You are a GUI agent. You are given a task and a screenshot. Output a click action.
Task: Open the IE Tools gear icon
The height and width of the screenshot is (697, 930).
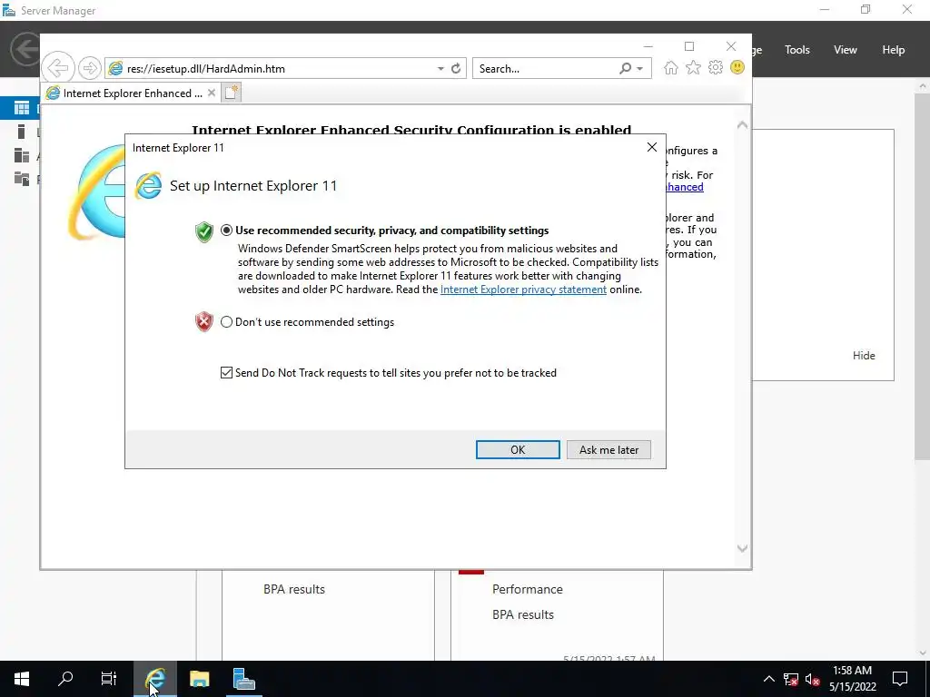716,67
